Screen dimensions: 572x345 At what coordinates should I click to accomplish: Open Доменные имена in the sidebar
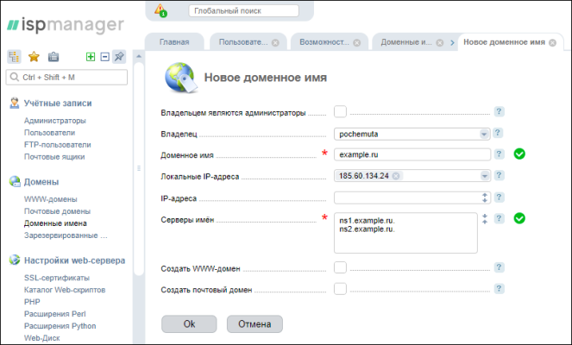(55, 223)
